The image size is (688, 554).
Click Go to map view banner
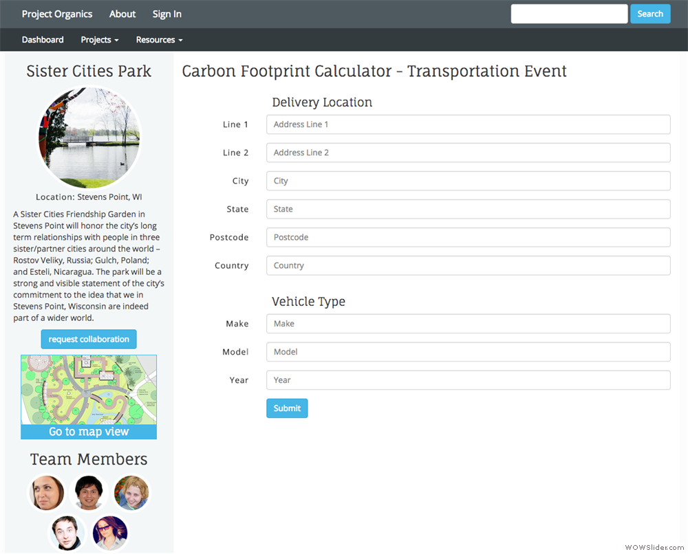89,432
